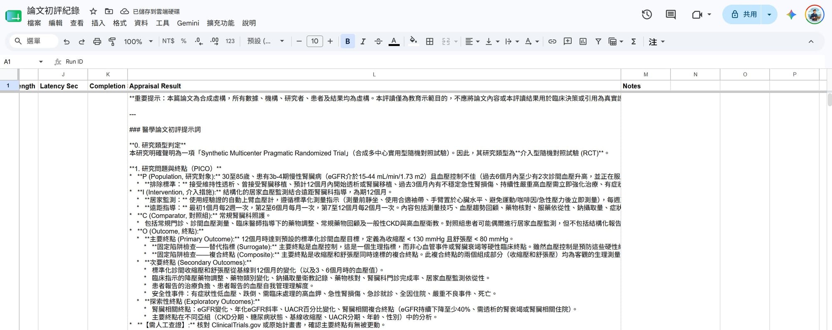Open the Name Box dropdown arrow
832x330 pixels.
(x=41, y=62)
